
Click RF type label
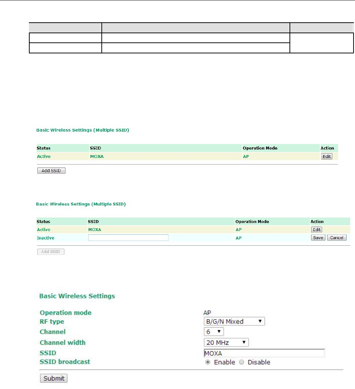tap(52, 321)
